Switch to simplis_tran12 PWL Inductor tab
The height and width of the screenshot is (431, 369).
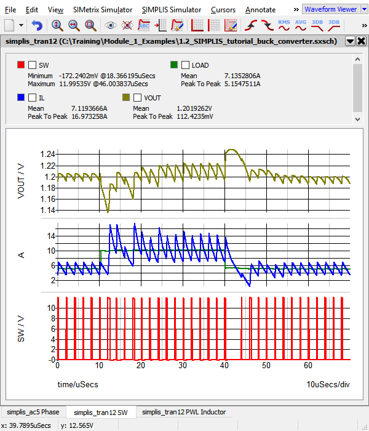tap(183, 412)
